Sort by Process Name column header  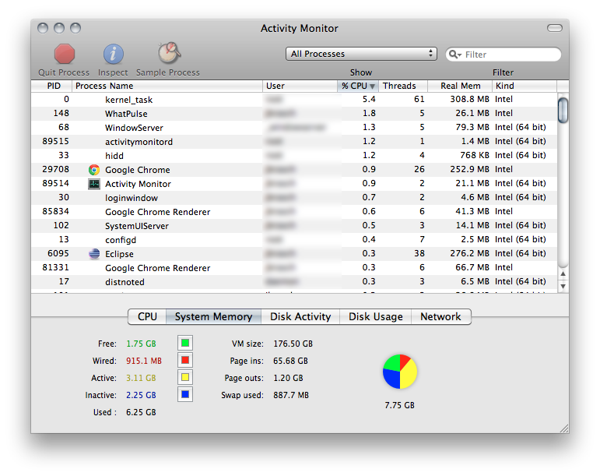coord(167,86)
